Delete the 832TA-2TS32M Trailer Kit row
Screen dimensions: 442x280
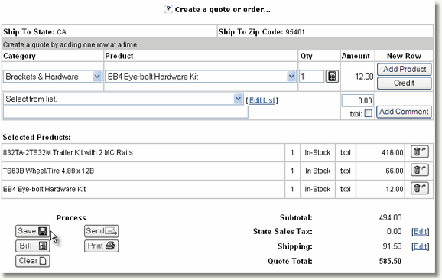tap(420, 152)
